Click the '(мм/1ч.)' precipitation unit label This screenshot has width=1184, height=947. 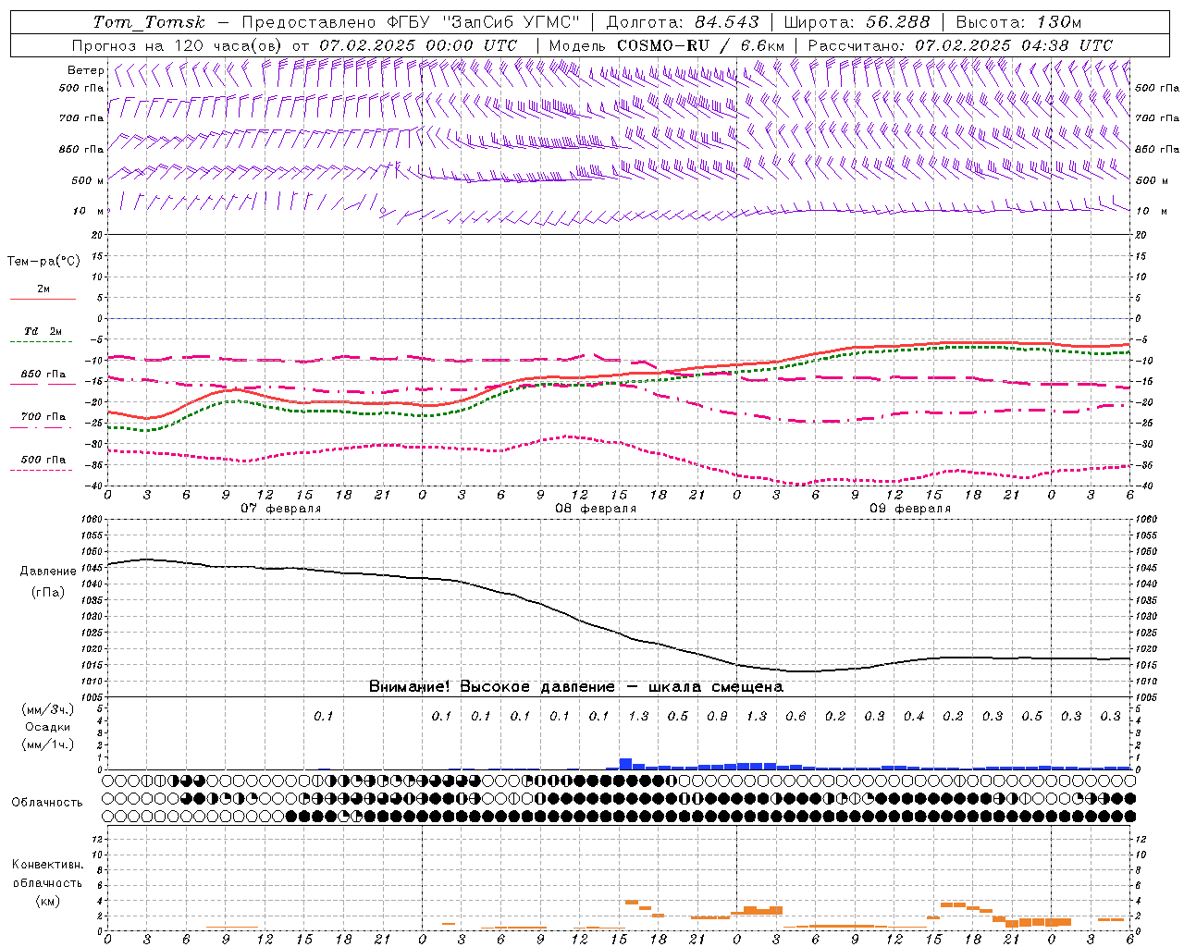coord(47,745)
